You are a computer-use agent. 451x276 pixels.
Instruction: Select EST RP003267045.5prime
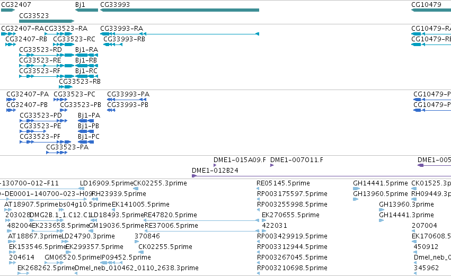(292, 257)
